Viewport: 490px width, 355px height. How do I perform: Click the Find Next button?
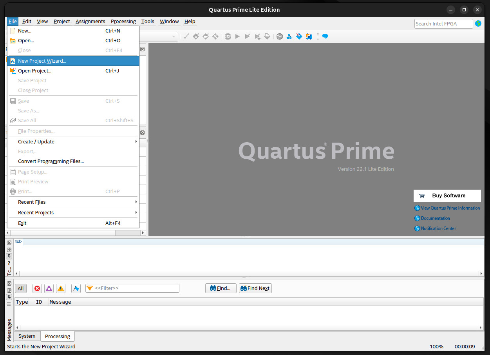pyautogui.click(x=255, y=288)
